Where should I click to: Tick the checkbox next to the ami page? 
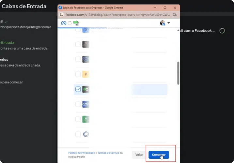(x=78, y=104)
